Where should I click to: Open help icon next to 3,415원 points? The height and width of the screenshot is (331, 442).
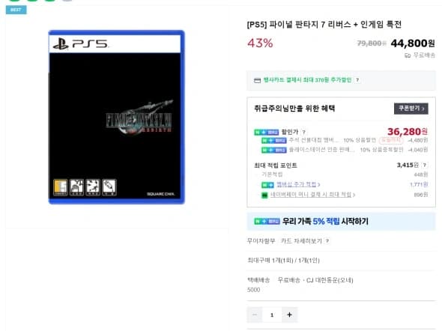425,165
